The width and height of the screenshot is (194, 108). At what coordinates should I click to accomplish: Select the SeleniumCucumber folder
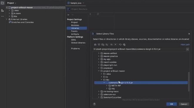coord(112,97)
